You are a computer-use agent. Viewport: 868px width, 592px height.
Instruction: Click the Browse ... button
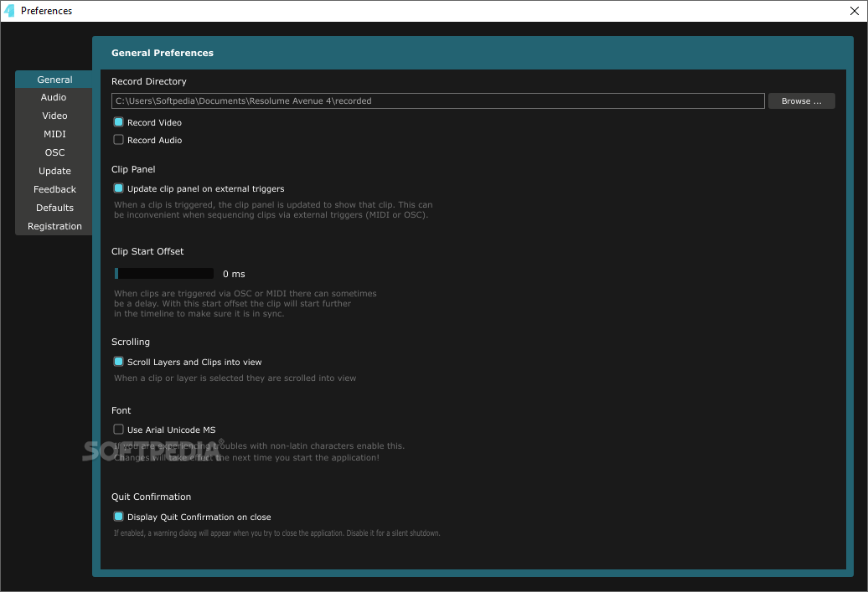tap(801, 100)
